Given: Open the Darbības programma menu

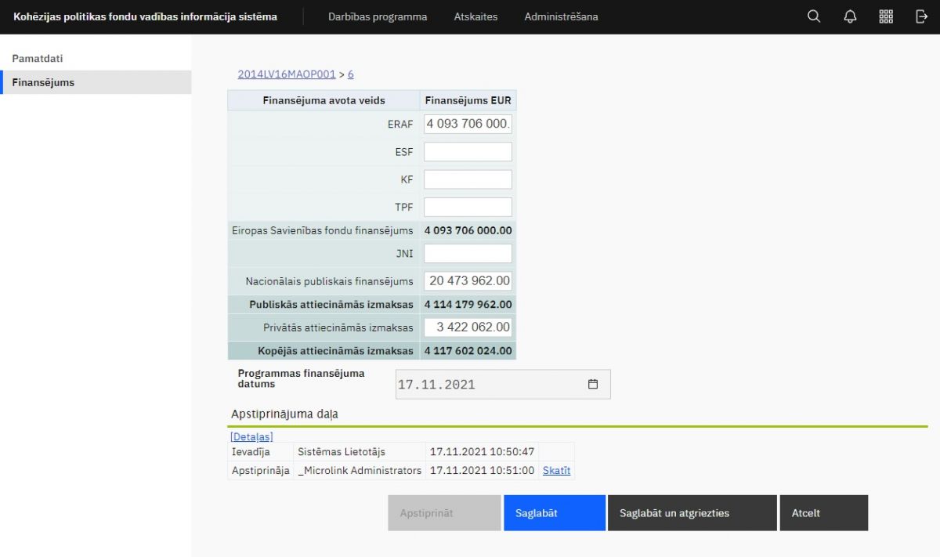Looking at the screenshot, I should [x=378, y=16].
